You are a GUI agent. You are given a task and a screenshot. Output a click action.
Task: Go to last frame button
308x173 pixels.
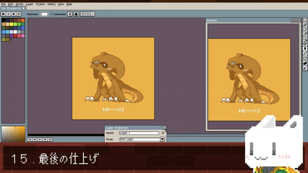50,139
